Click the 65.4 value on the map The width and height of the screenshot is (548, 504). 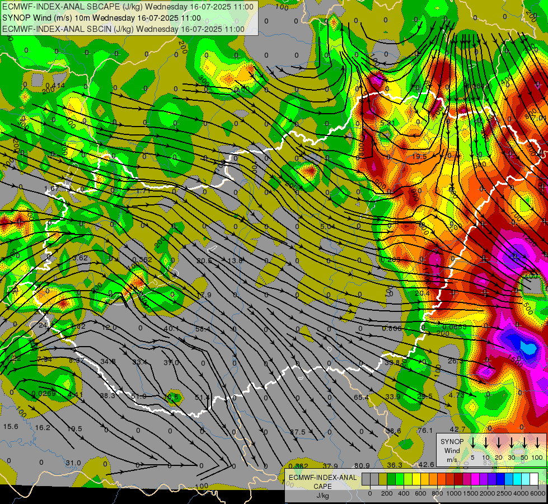[361, 398]
